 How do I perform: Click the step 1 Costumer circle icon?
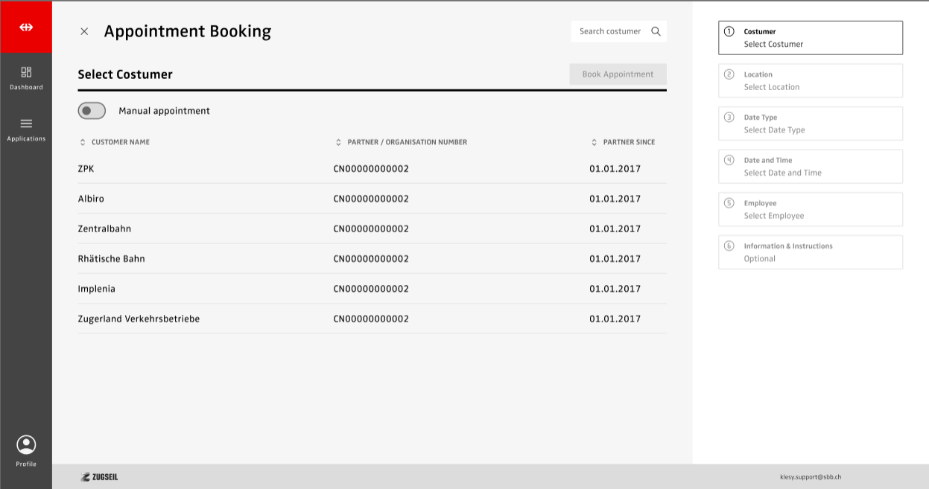tap(729, 31)
